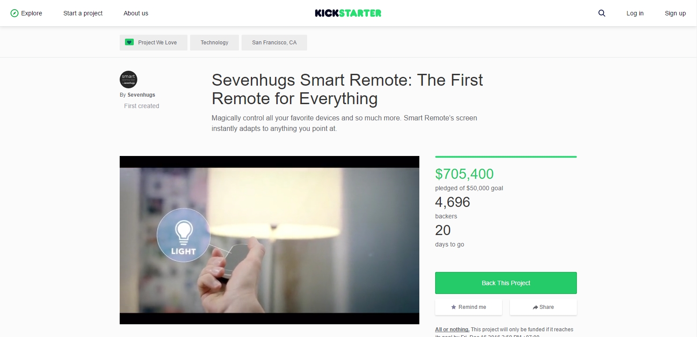Click the green heart Project We Love icon
Screen dimensions: 697x337
(129, 42)
